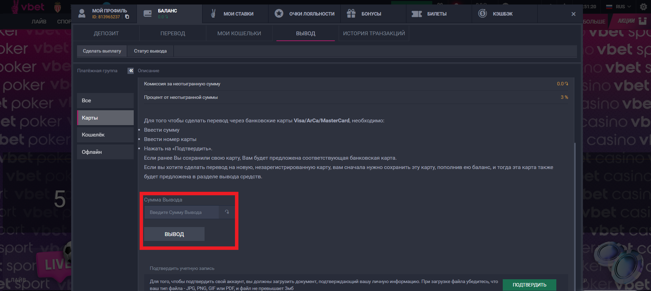Image resolution: width=651 pixels, height=291 pixels.
Task: Switch to the ПЕРЕВОД sub-tab
Action: (173, 33)
